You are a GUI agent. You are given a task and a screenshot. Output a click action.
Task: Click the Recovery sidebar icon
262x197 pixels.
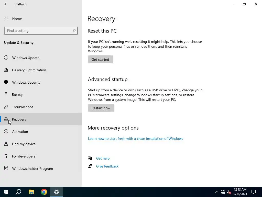coord(6,119)
